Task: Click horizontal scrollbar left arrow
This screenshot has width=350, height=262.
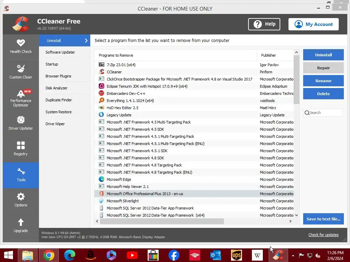Action: 97,221
